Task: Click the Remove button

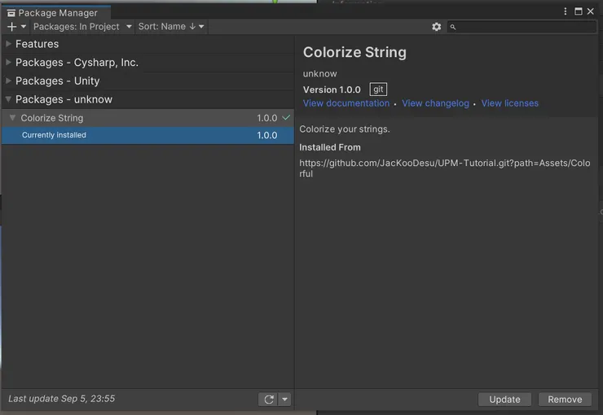Action: tap(565, 400)
